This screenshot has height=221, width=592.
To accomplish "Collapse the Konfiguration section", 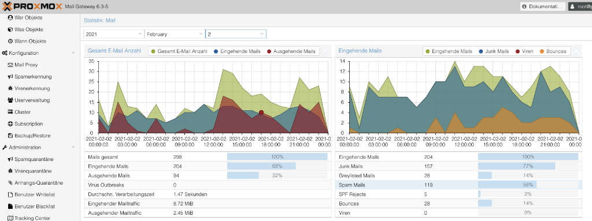I will coord(73,53).
